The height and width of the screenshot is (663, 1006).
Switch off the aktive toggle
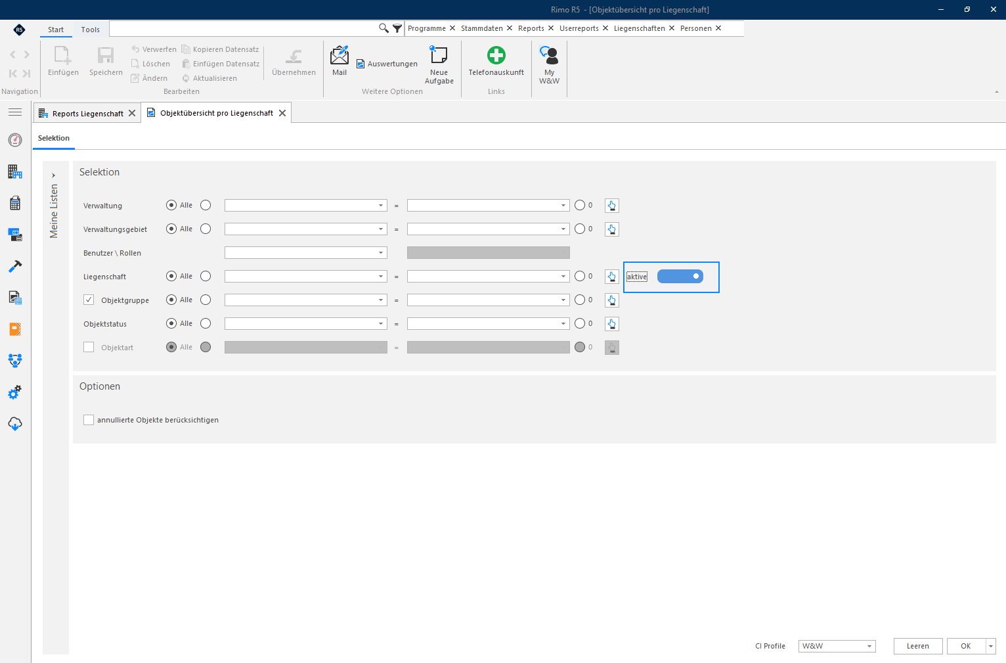[x=680, y=277]
